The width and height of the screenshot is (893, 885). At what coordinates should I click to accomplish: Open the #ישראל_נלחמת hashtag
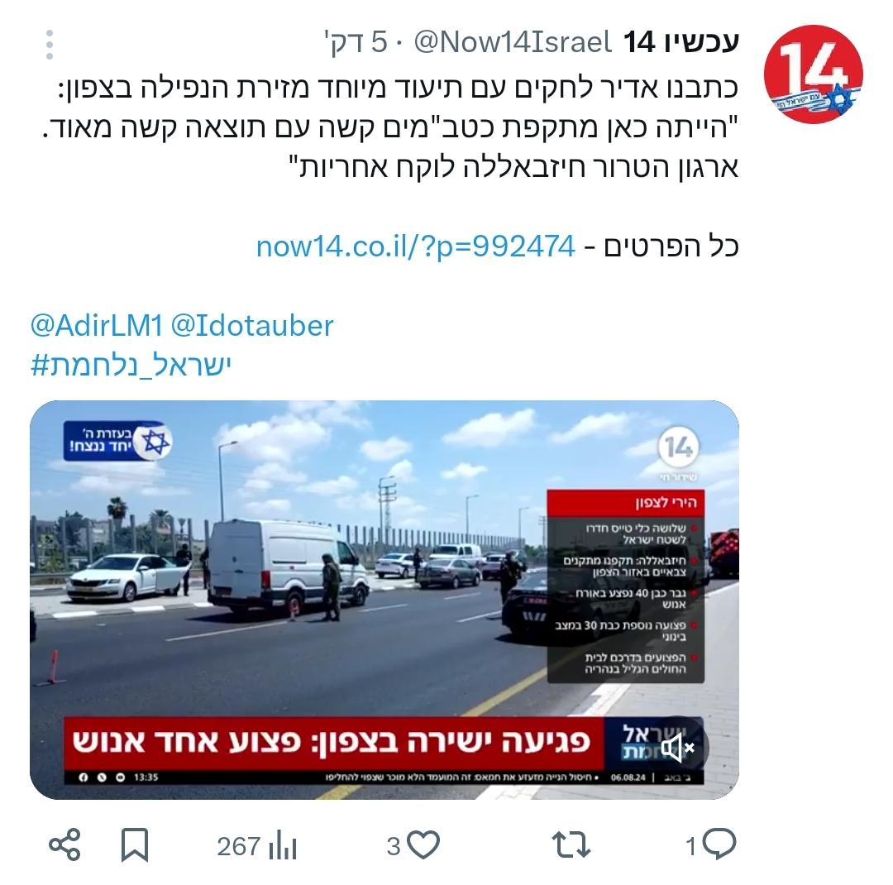[131, 366]
